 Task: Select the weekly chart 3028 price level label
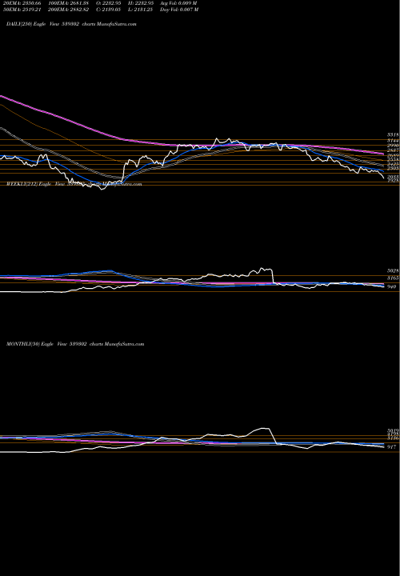coord(393,270)
